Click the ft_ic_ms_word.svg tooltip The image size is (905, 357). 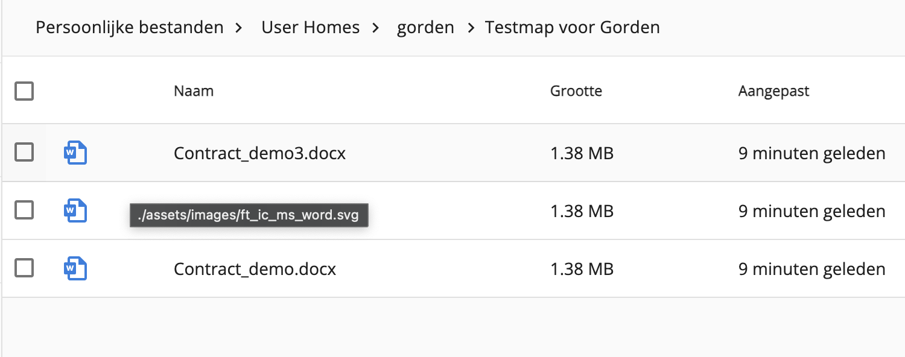point(249,215)
